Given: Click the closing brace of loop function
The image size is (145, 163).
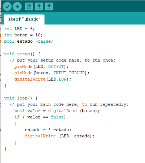Looking at the screenshot, I should 5,149.
